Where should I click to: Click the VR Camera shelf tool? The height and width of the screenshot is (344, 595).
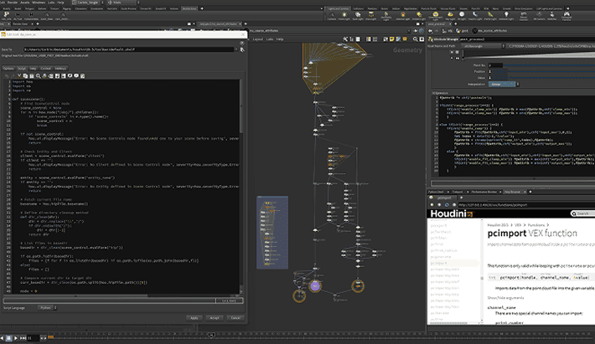pos(540,16)
